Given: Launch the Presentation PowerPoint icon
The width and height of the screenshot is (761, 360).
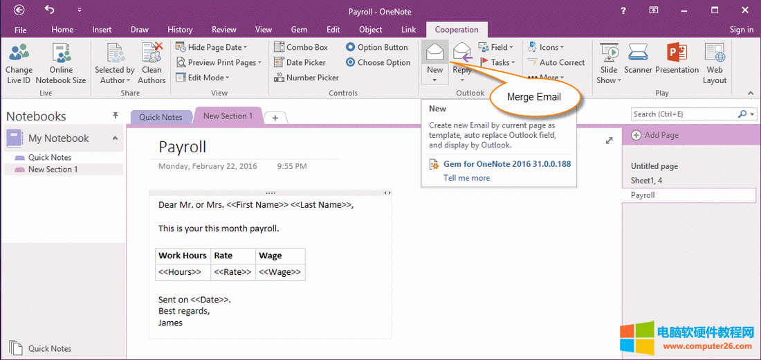Looking at the screenshot, I should [677, 54].
